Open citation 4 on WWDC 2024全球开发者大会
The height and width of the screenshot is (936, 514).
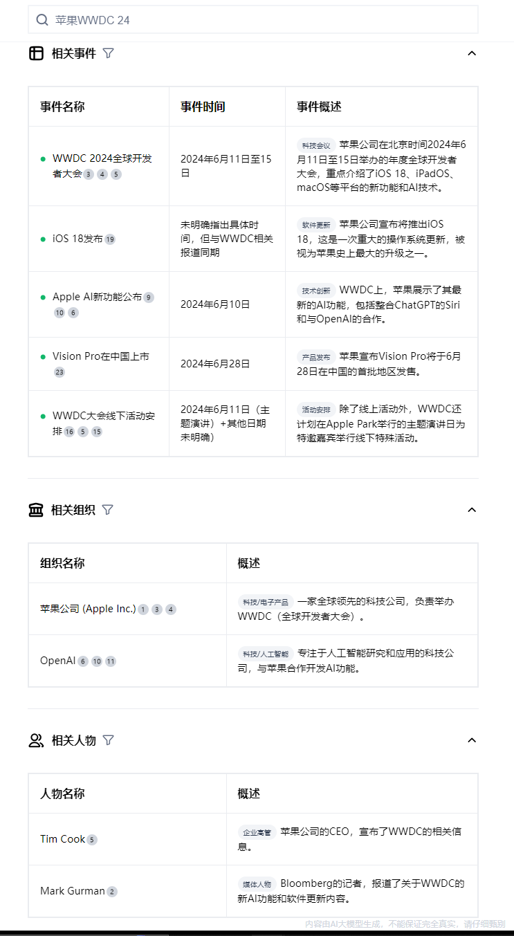(102, 174)
